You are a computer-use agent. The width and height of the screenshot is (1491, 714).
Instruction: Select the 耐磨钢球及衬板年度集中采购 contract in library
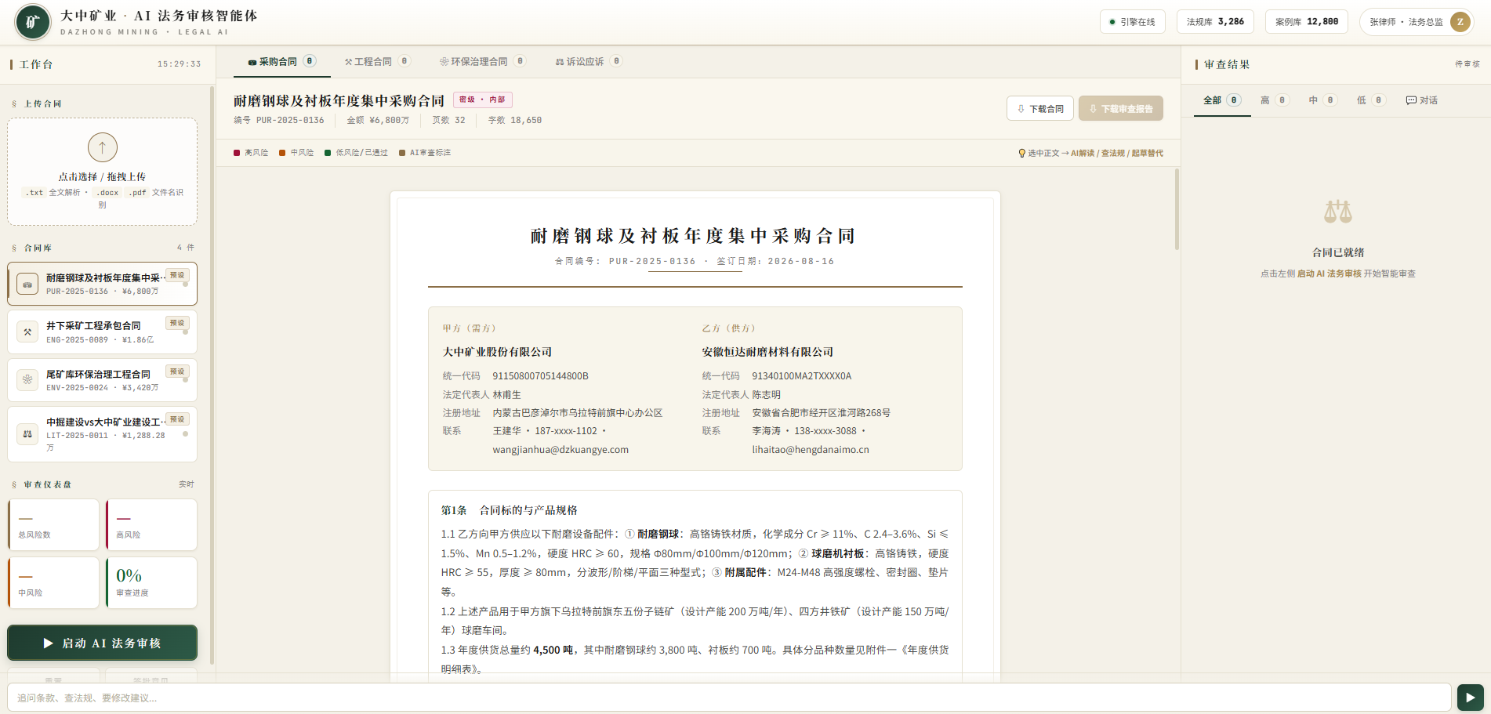(x=103, y=284)
